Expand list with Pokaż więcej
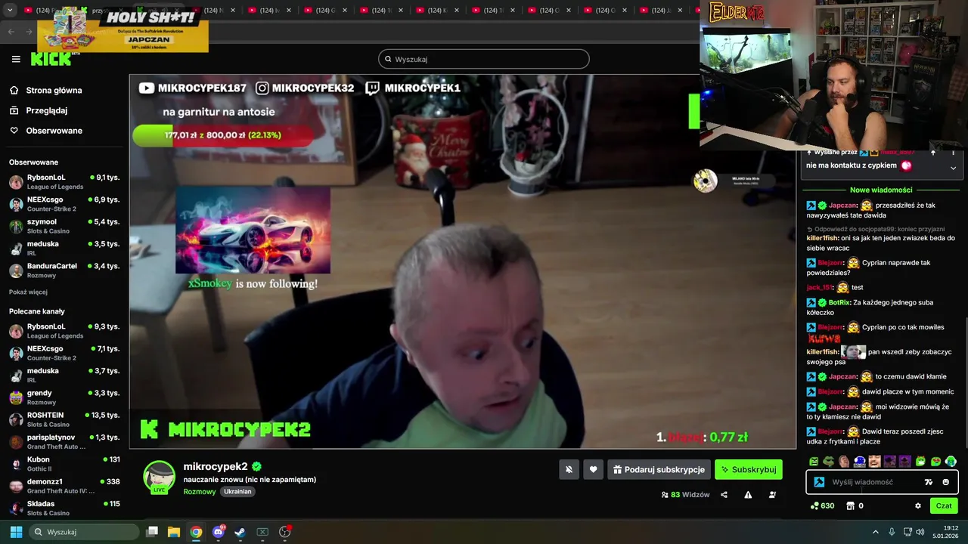The height and width of the screenshot is (544, 968). 28,292
